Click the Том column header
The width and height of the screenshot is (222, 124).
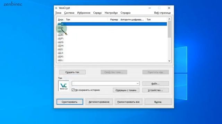point(86,20)
